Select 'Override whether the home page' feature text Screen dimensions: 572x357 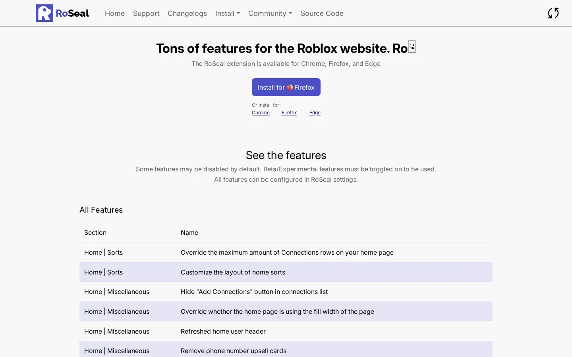tap(277, 311)
